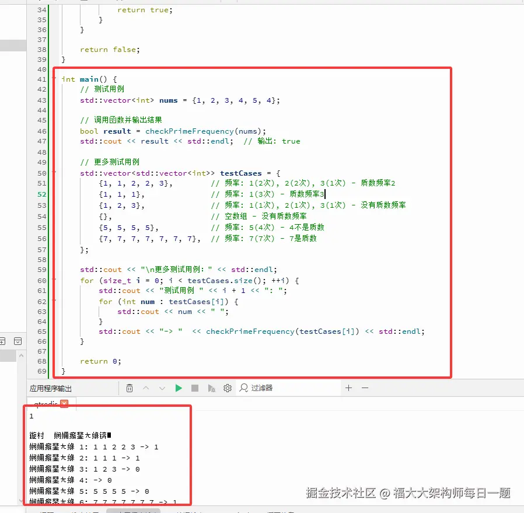The height and width of the screenshot is (513, 524).
Task: Click the '{7, 7, 7, 7, 7, 7, 7},' test case
Action: (149, 239)
